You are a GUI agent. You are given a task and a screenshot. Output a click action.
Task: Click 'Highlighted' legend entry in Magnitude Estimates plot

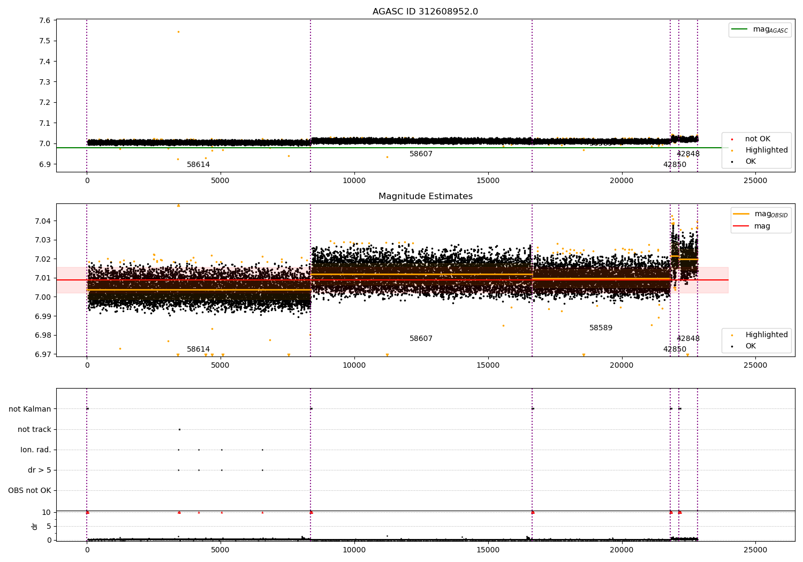coord(766,335)
